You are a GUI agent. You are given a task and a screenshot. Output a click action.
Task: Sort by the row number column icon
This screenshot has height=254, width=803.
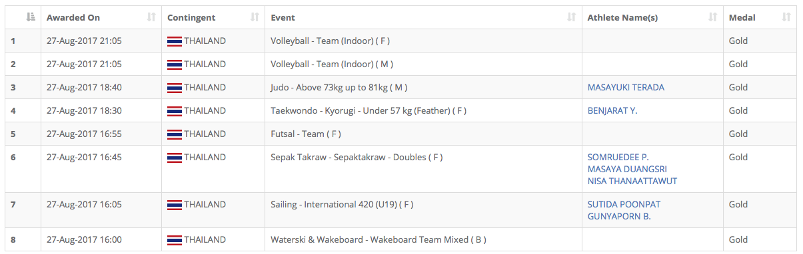[30, 17]
